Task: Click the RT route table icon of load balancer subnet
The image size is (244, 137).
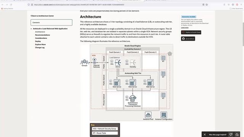Action: [x=163, y=58]
